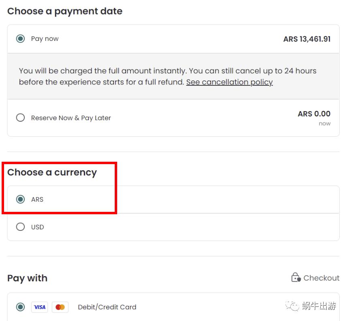Click the Debit/Credit Card label

tap(107, 307)
